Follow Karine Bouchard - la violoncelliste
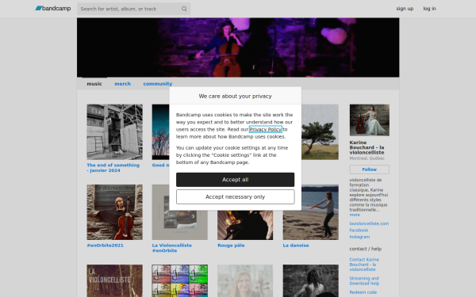 pos(370,169)
